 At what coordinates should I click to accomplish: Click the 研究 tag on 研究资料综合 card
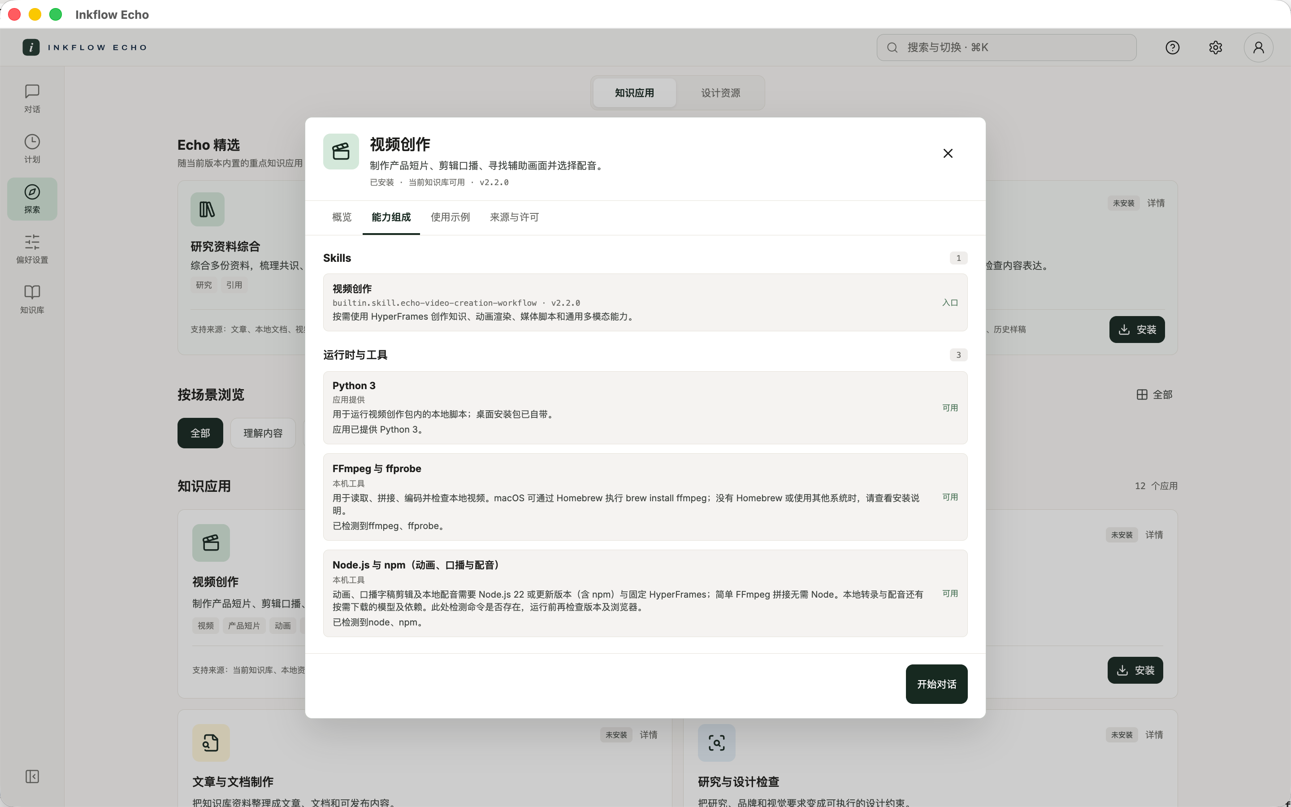(x=204, y=285)
